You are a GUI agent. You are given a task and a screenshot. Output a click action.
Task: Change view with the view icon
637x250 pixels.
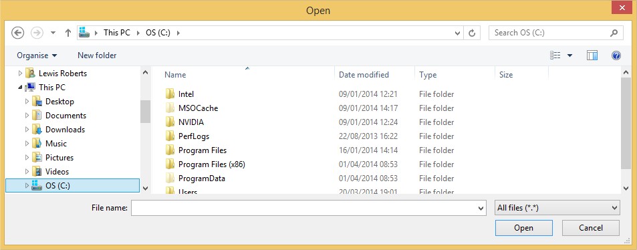coord(555,55)
